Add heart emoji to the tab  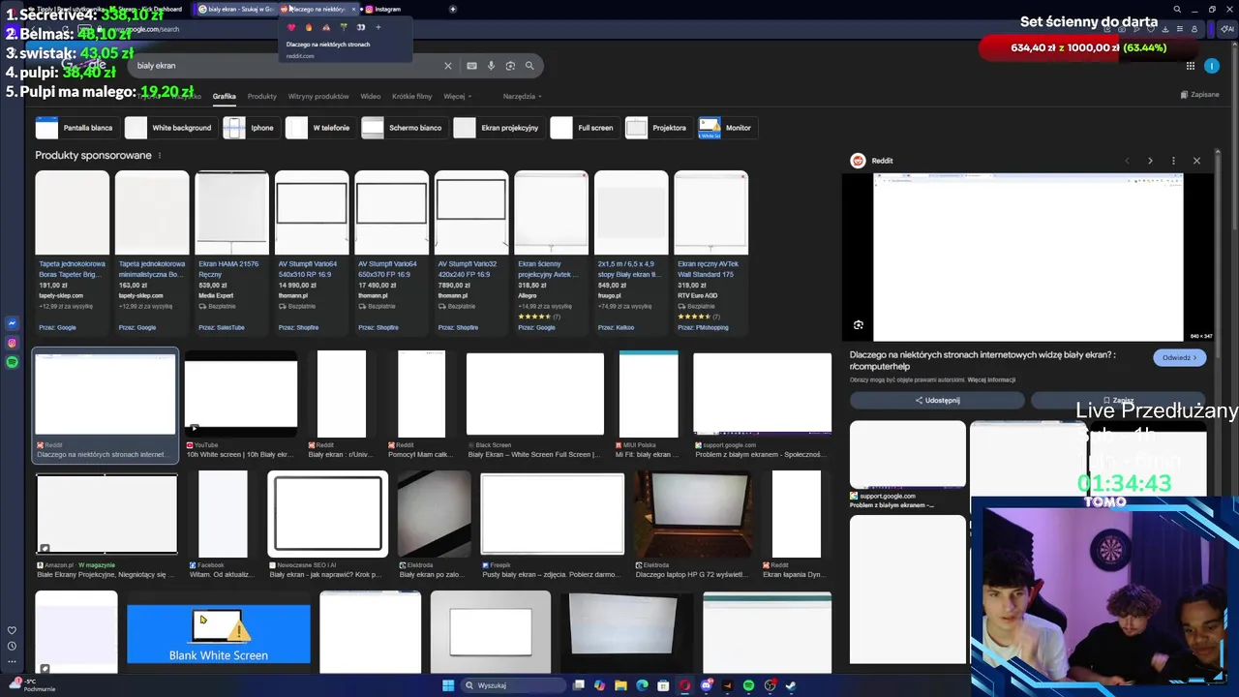click(x=291, y=27)
